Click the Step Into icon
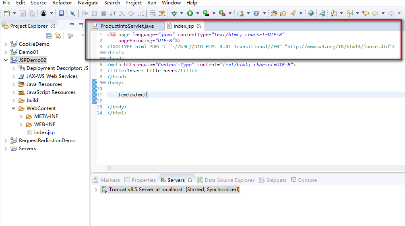The width and height of the screenshot is (405, 226). tap(122, 13)
